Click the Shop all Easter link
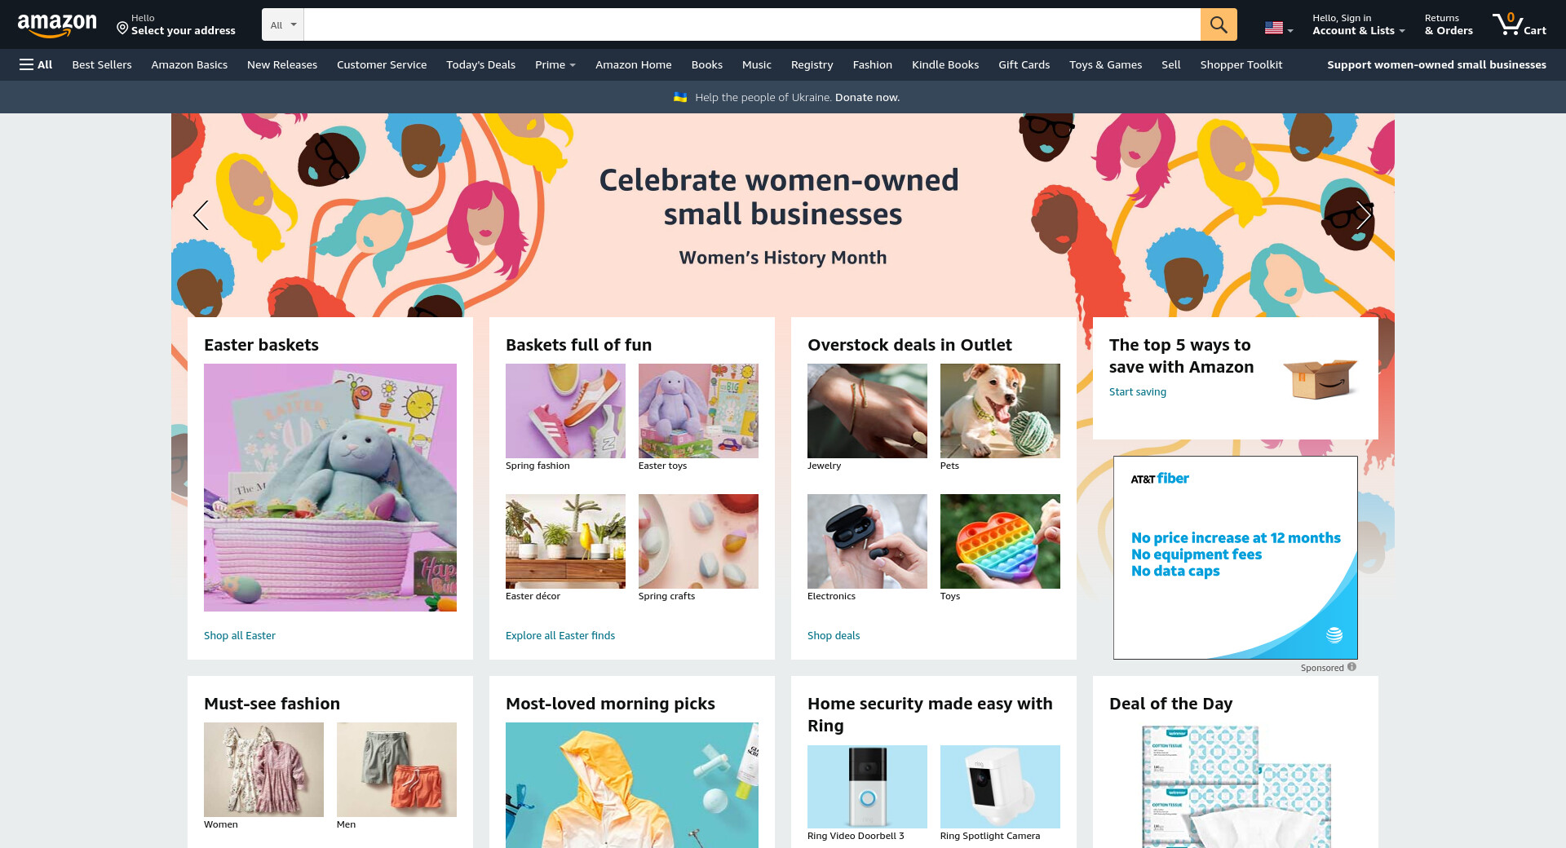 coord(240,635)
